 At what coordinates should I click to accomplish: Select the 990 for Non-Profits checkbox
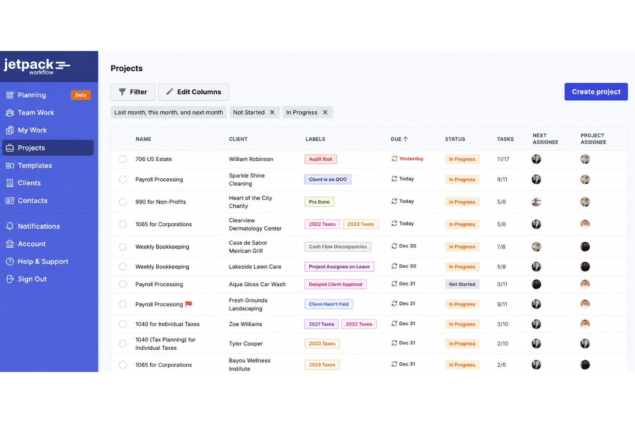click(123, 202)
